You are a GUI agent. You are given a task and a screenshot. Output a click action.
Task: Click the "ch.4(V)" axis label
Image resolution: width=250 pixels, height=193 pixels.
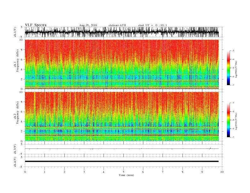pyautogui.click(x=15, y=162)
